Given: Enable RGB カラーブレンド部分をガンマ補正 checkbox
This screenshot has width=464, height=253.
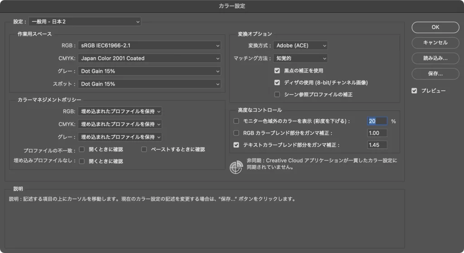Looking at the screenshot, I should (236, 133).
